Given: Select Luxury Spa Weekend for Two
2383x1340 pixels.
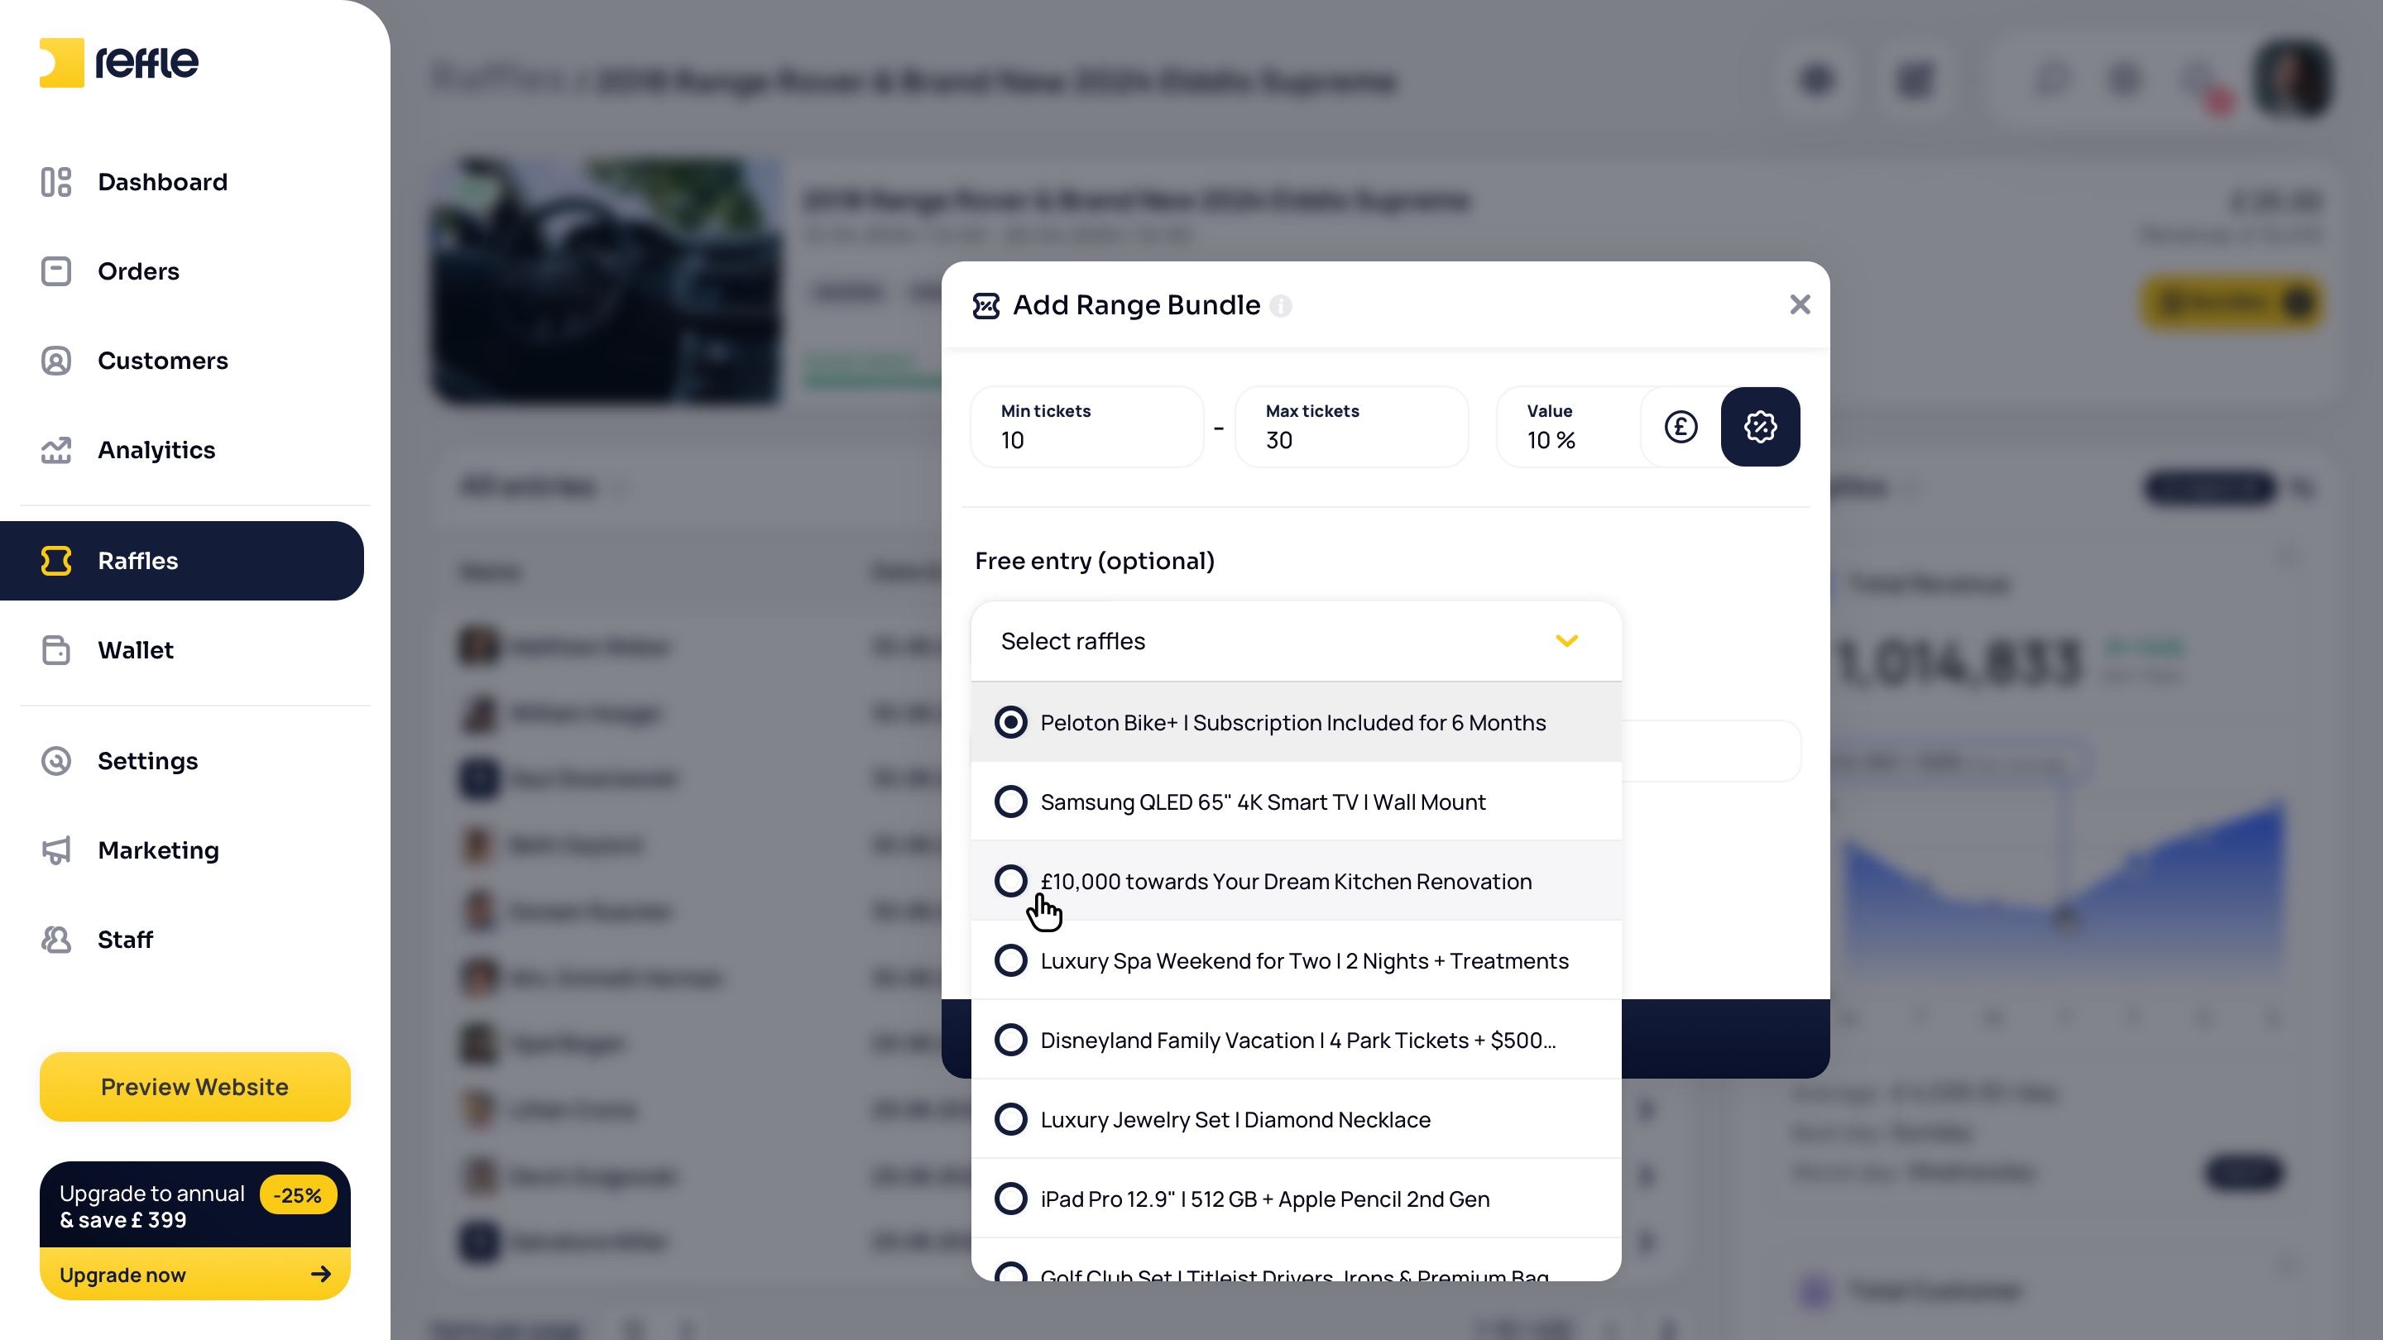Looking at the screenshot, I should coord(1296,961).
